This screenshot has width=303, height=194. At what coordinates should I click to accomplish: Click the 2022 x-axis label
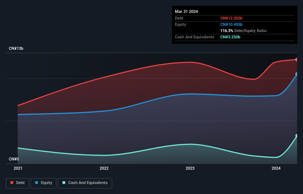tap(104, 168)
